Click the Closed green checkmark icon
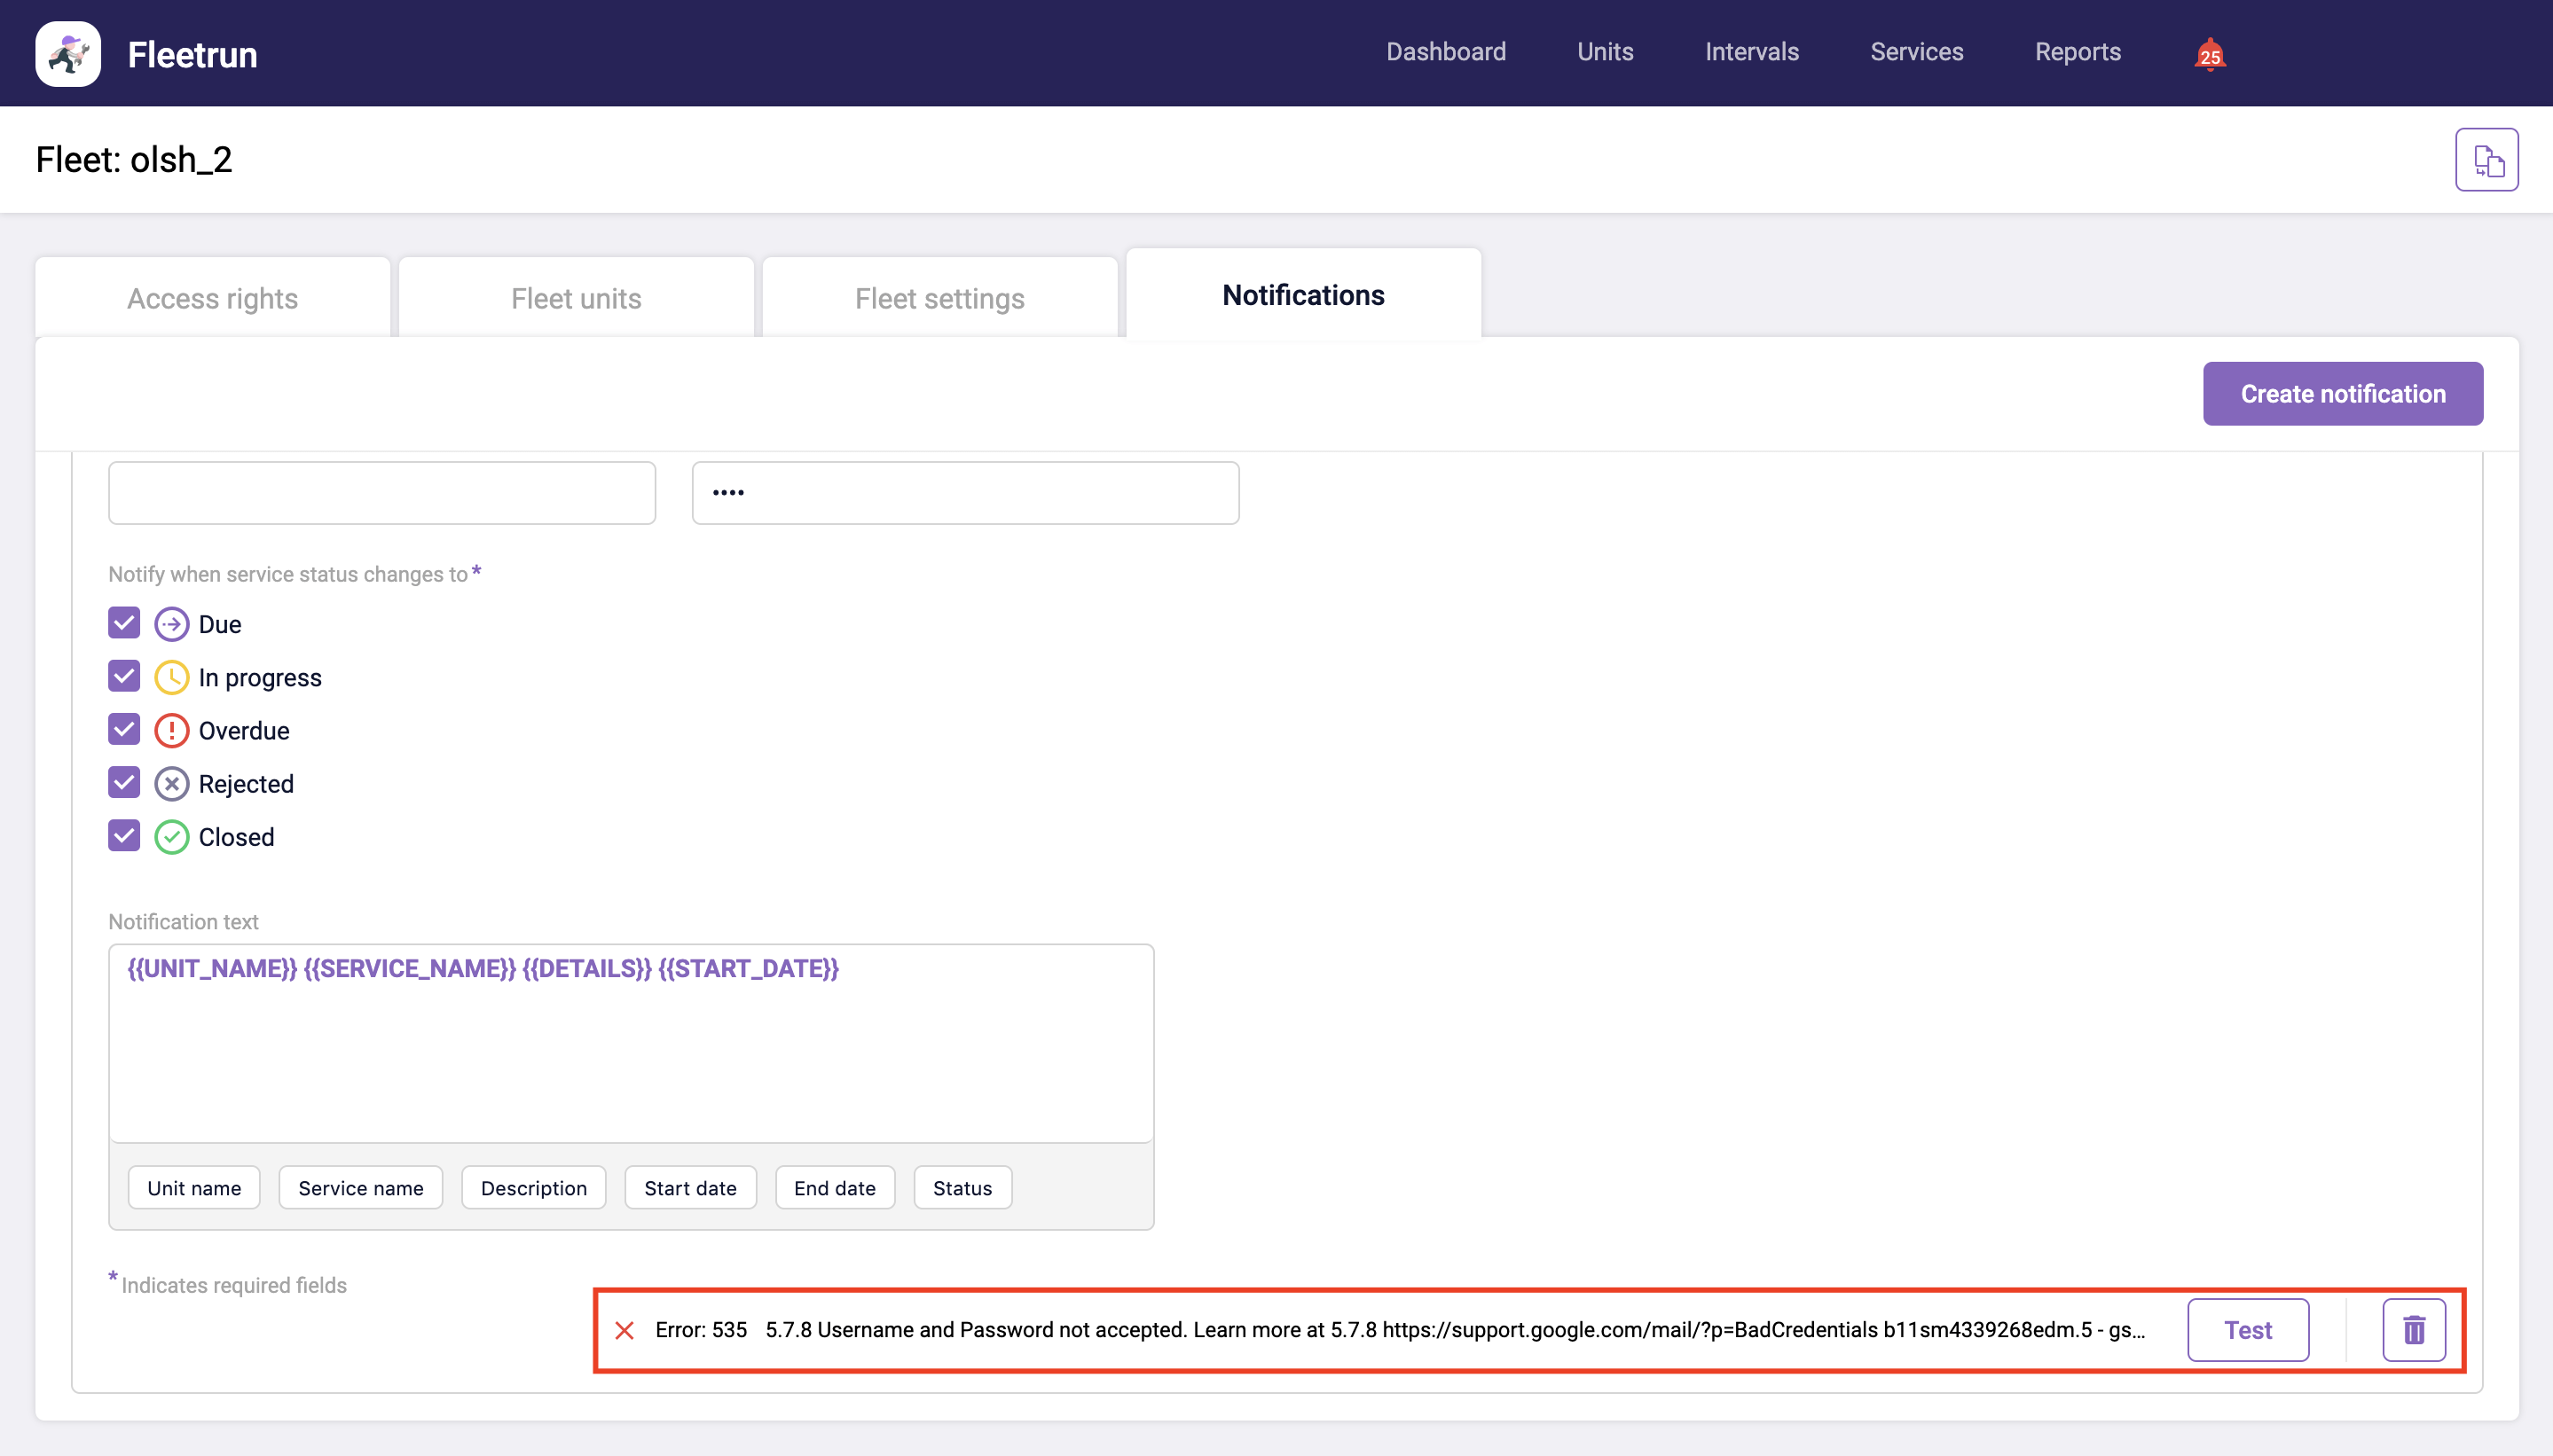This screenshot has height=1456, width=2553. [170, 836]
